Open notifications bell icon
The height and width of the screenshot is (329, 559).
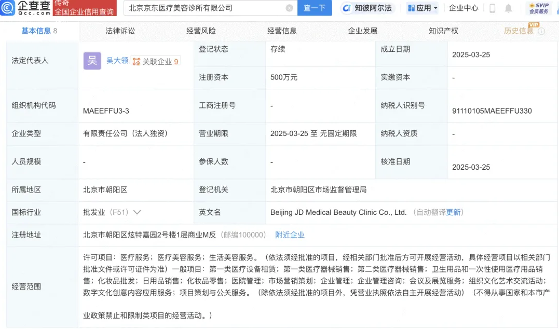[x=508, y=8]
